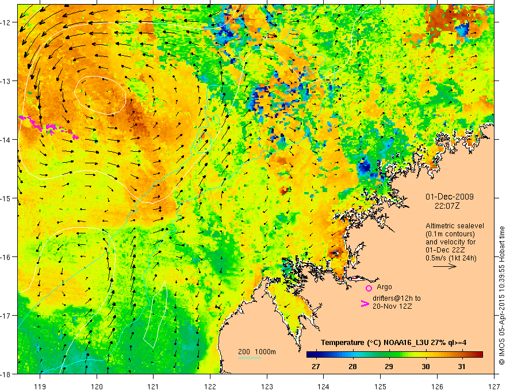Click the vertical IMOS copyright timestamp text
The image size is (506, 391).
tap(501, 296)
